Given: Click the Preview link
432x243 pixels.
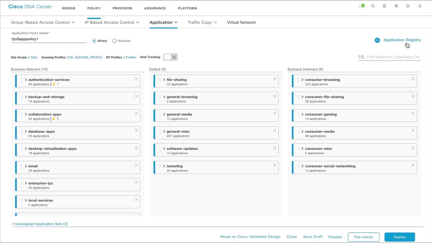Looking at the screenshot, I should click(x=335, y=237).
